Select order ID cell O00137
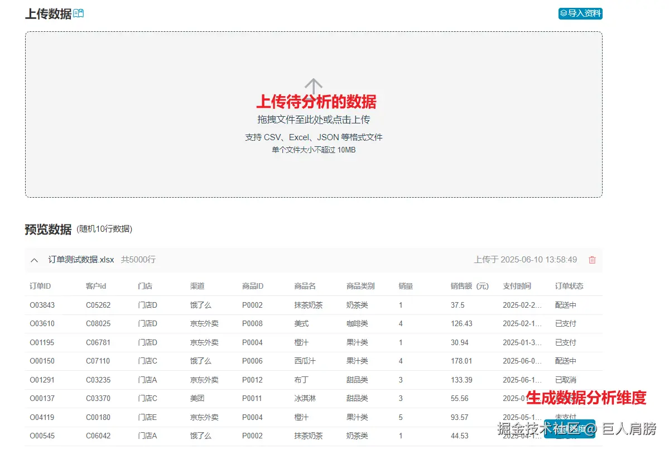Viewport: 669px width, 449px height. pyautogui.click(x=42, y=399)
